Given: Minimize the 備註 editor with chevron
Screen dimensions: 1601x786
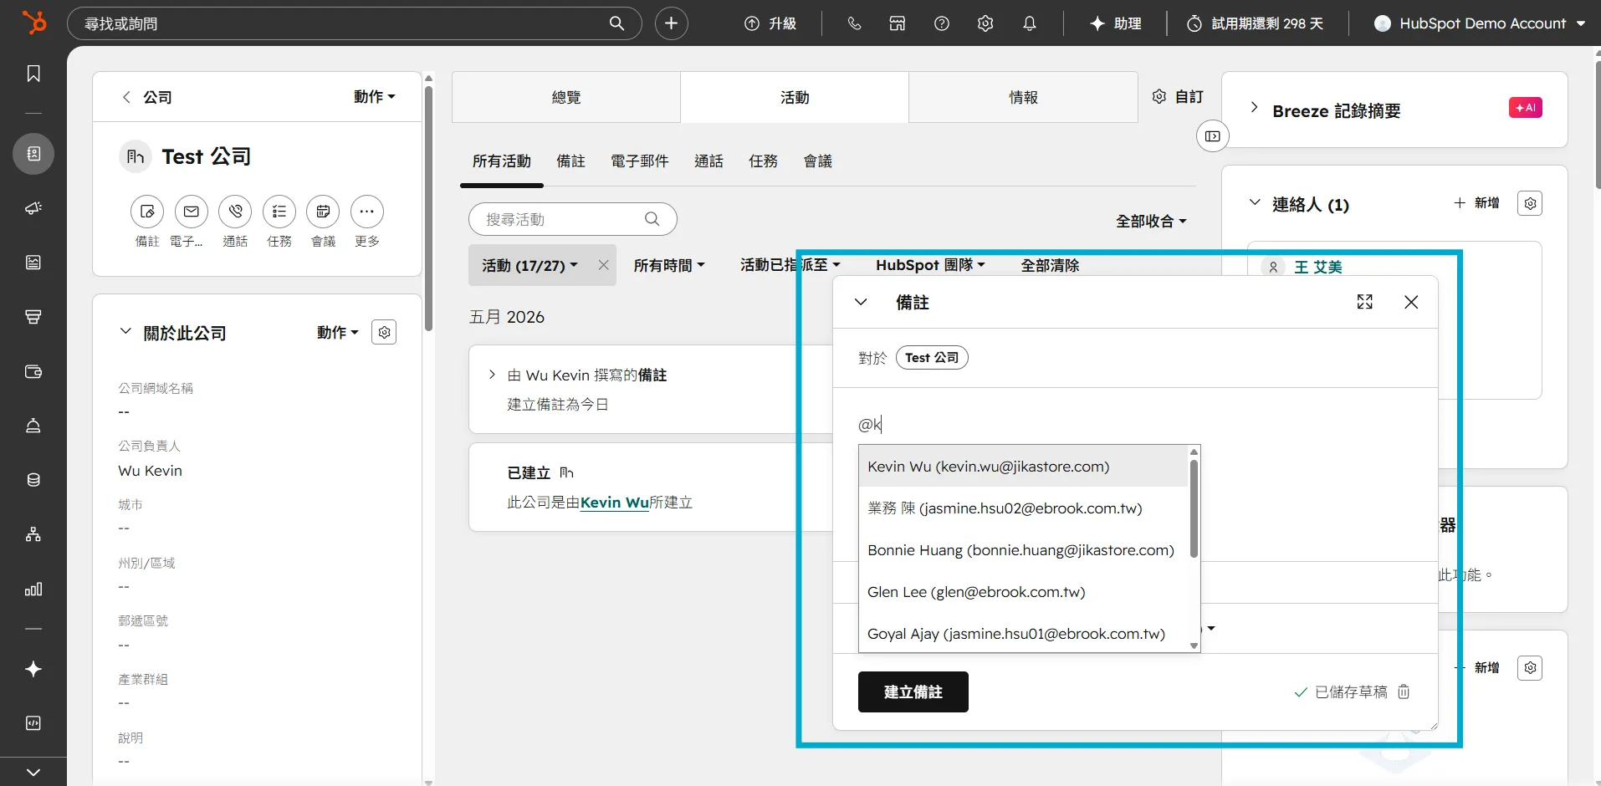Looking at the screenshot, I should tap(861, 302).
